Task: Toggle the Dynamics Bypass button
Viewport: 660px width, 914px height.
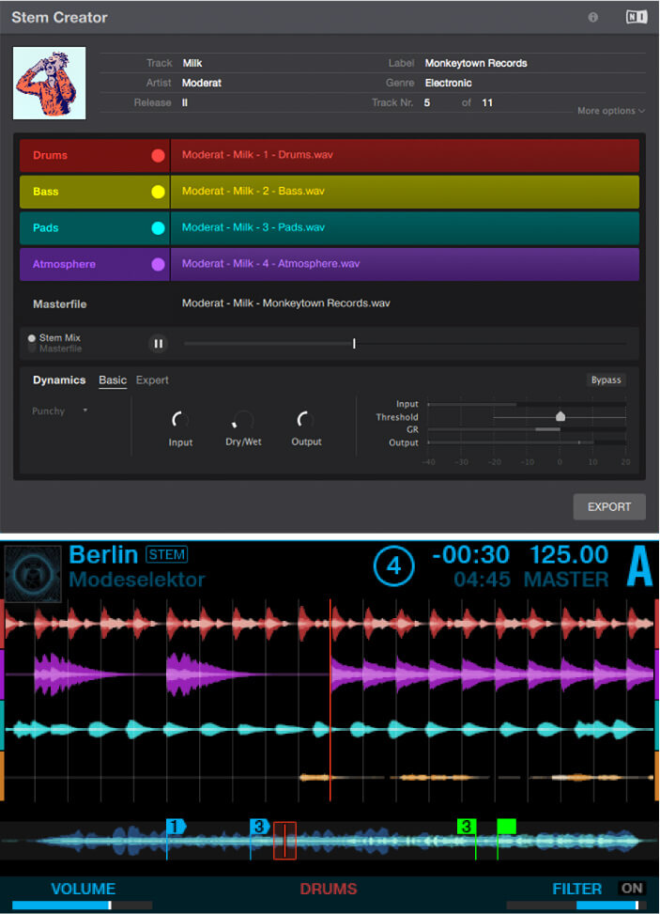Action: tap(606, 380)
